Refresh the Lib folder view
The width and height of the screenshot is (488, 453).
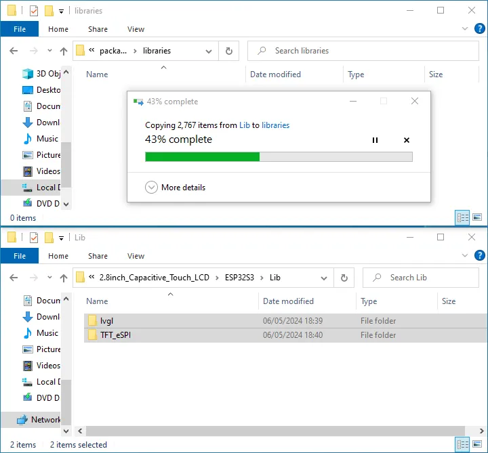(344, 278)
